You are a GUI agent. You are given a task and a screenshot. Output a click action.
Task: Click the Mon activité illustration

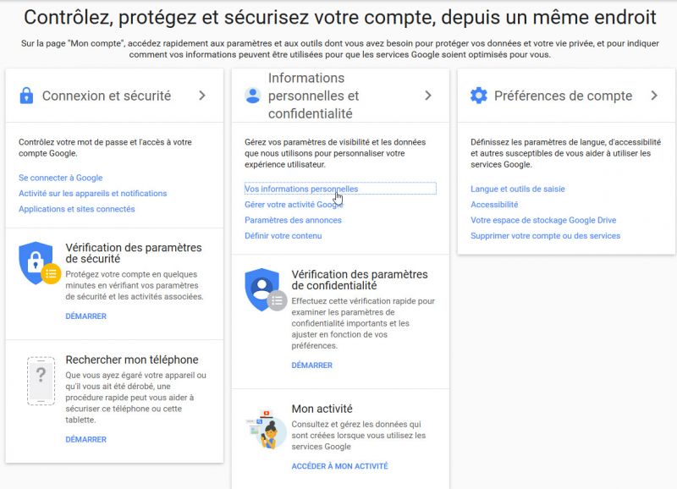point(266,430)
